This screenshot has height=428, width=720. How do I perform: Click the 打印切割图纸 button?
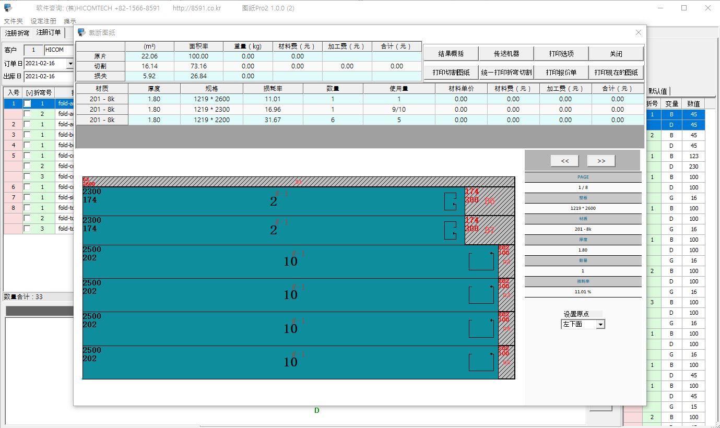[x=451, y=73]
